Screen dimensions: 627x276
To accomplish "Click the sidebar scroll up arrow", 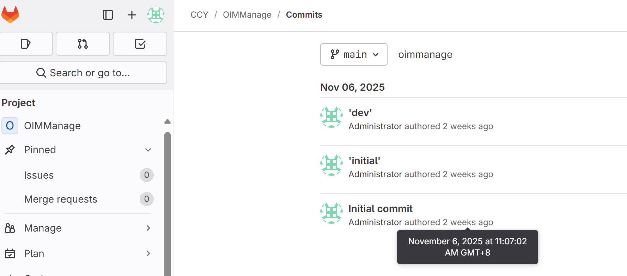I will click(168, 122).
